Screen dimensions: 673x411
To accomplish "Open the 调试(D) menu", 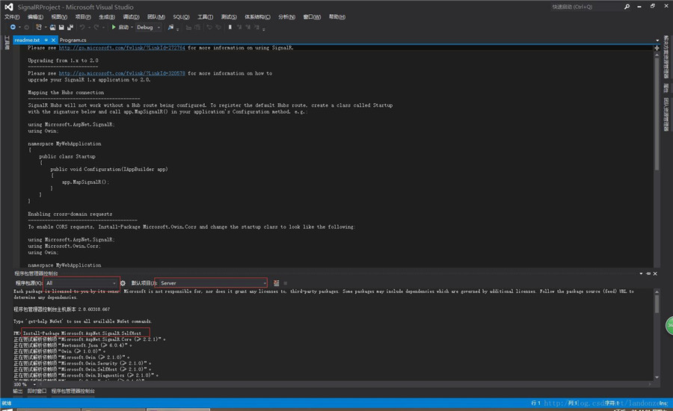I will (131, 16).
